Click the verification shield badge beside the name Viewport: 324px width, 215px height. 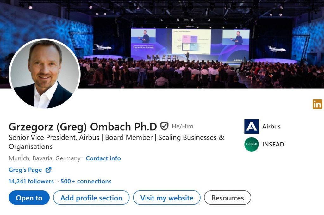click(164, 126)
